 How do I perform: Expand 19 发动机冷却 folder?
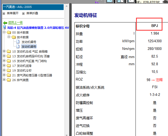(4, 70)
